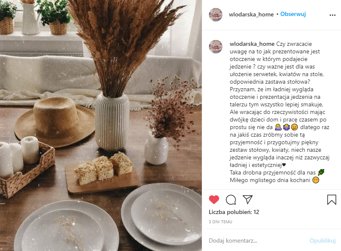
Task: View likes list via Liczba polubień: 12
Action: [x=234, y=212]
